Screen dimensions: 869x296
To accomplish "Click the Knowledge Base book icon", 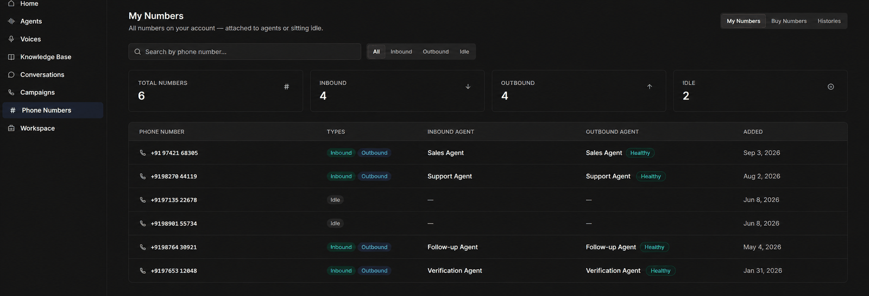I will 11,57.
